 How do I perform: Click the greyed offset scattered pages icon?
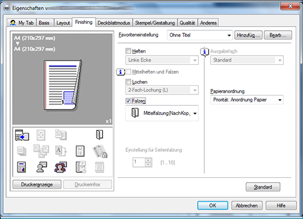[x=41, y=151]
